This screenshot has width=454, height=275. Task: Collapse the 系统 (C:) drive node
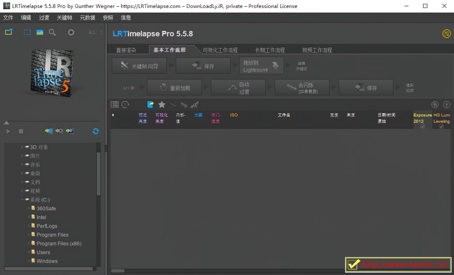[x=22, y=200]
